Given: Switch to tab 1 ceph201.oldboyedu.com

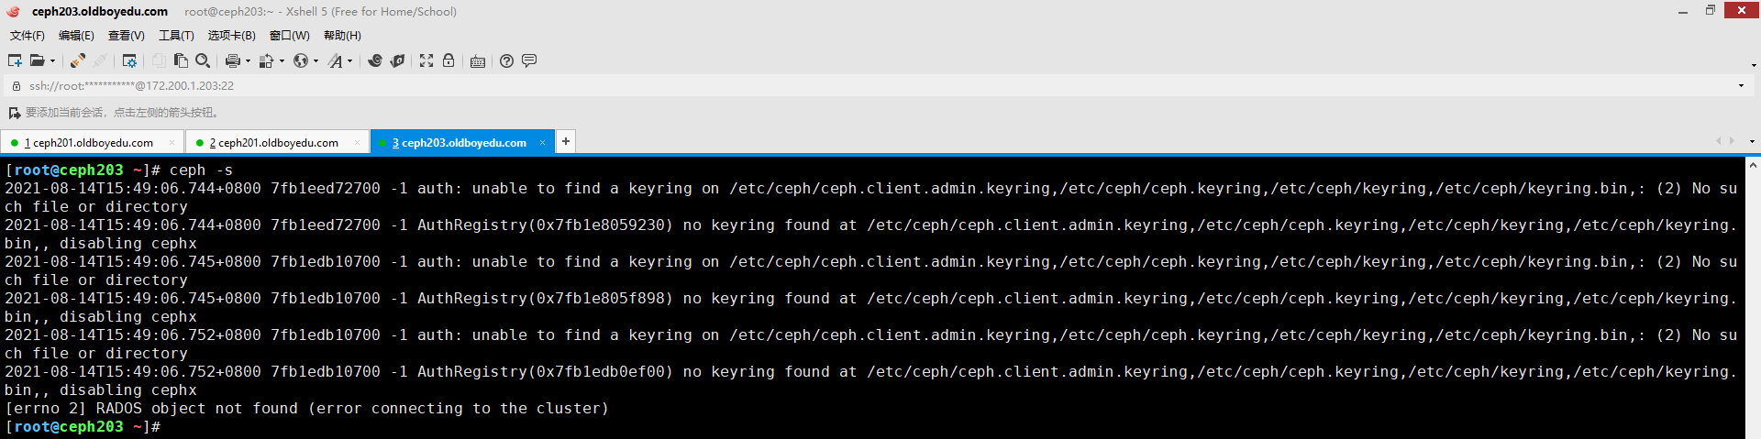Looking at the screenshot, I should pos(89,143).
